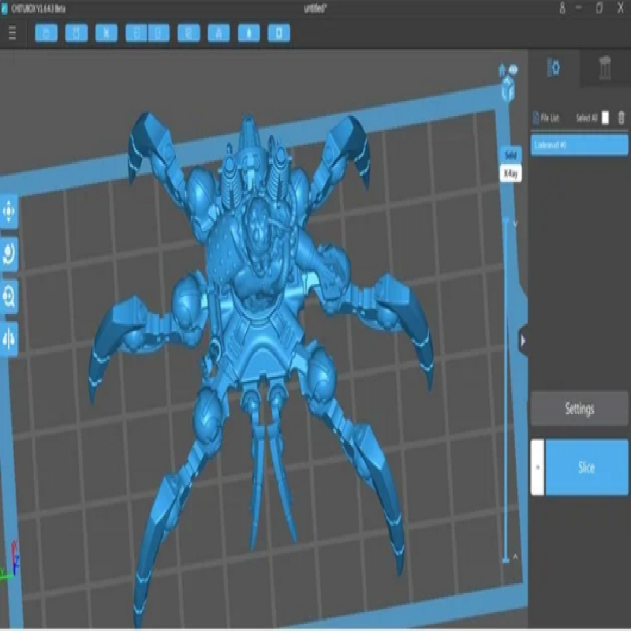Click the first toolbar icon to open file
631x631 pixels.
point(47,33)
